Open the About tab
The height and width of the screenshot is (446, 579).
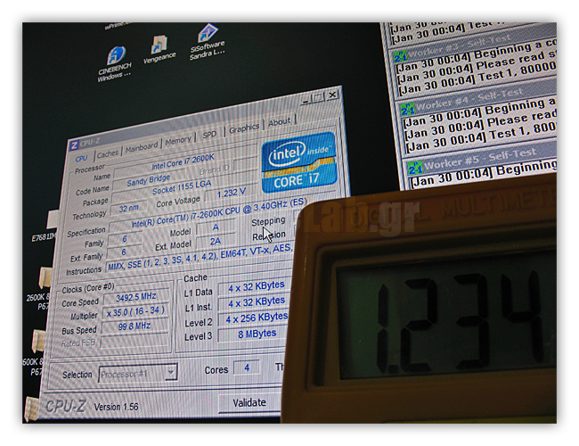(x=280, y=122)
